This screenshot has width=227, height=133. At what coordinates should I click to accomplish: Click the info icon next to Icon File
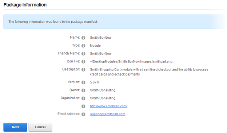(83, 61)
